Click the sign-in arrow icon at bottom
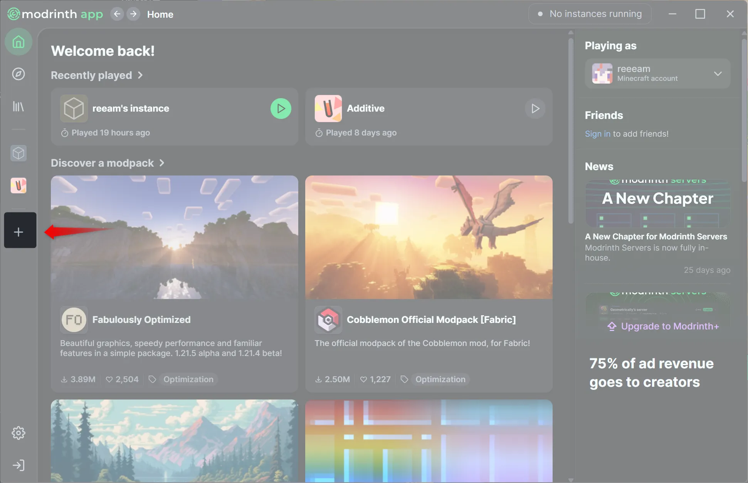748x483 pixels. (18, 465)
